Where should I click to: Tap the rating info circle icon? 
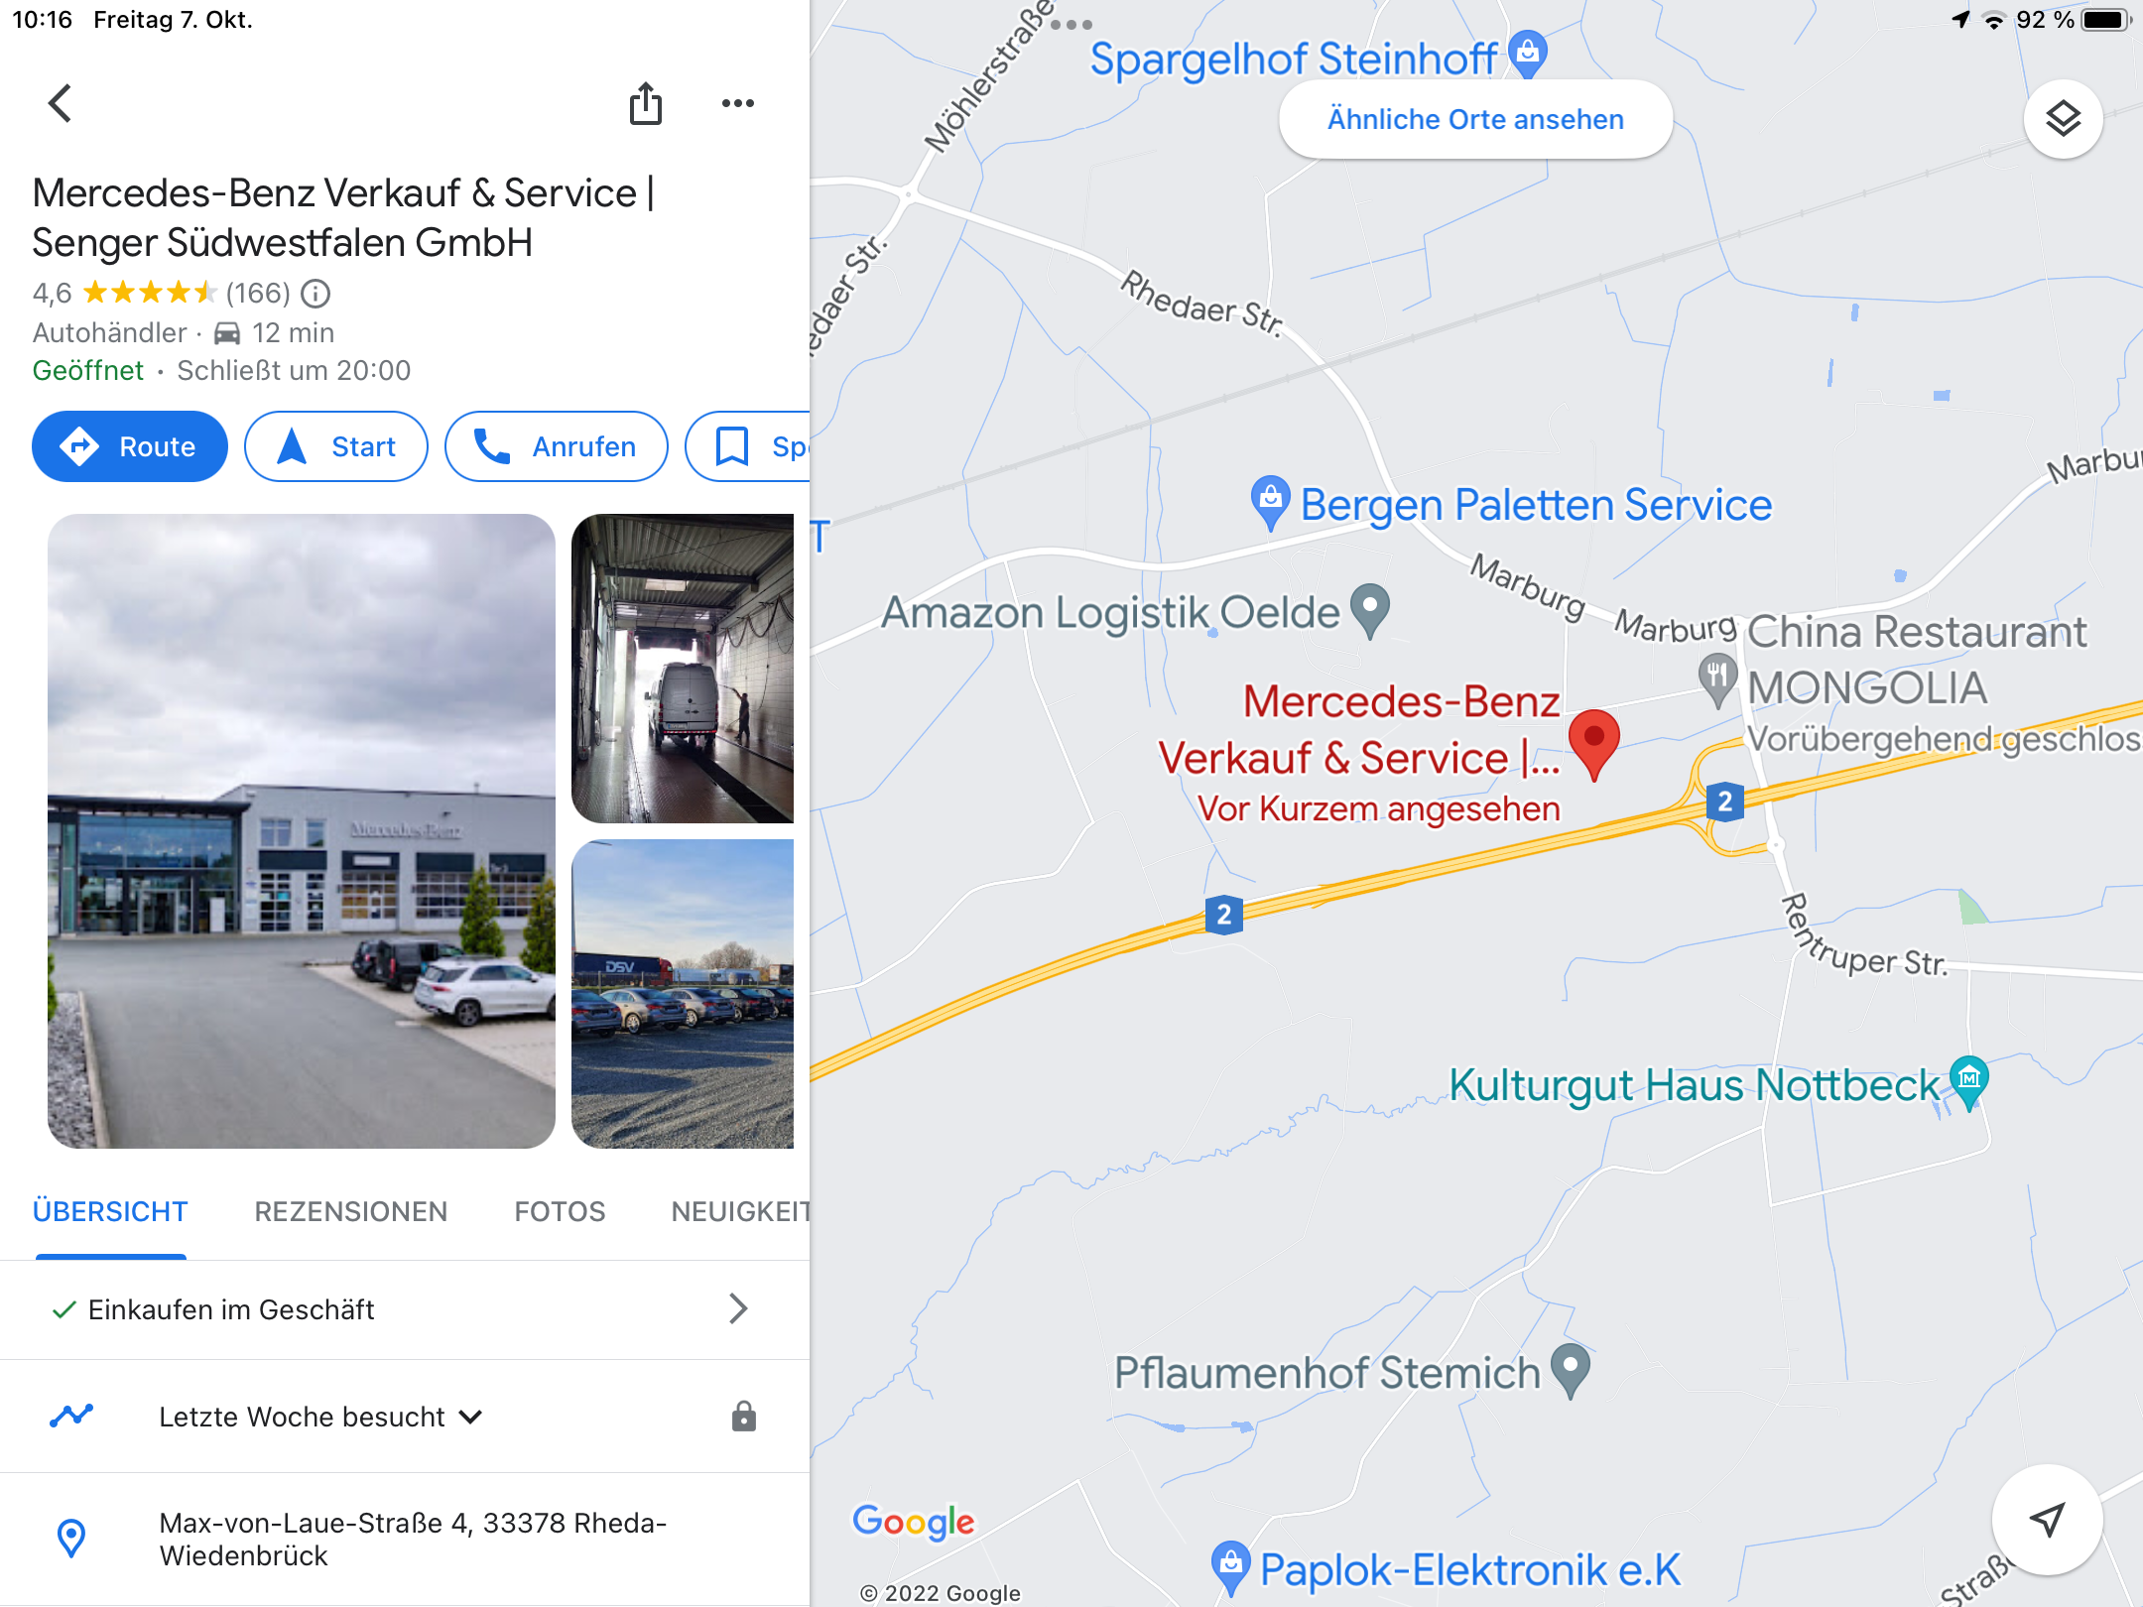coord(315,294)
